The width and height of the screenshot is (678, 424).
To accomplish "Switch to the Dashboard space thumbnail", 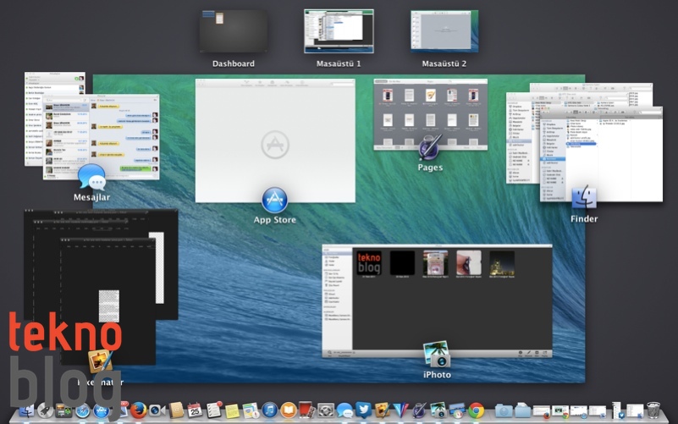I will click(x=233, y=31).
